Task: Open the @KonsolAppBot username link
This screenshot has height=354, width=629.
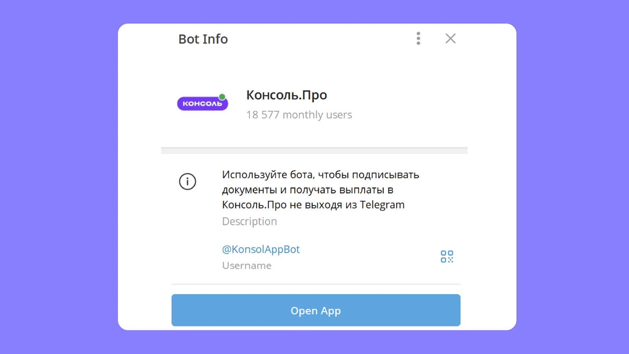Action: pyautogui.click(x=261, y=249)
